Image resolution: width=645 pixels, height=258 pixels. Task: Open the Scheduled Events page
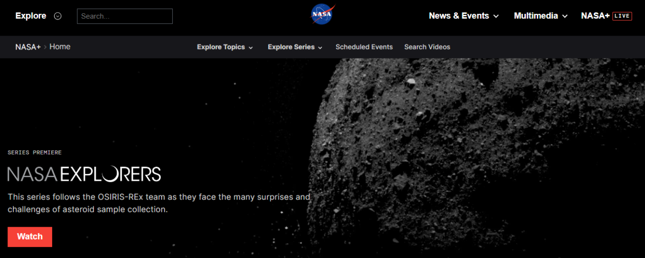point(364,47)
